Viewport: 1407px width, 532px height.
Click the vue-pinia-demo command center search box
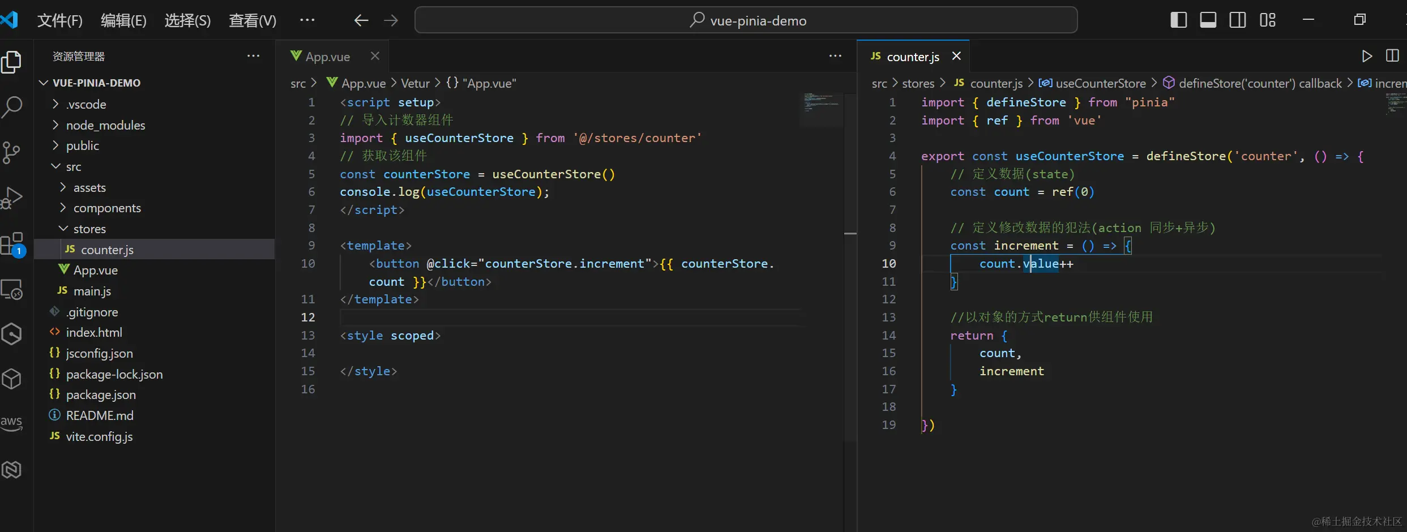[x=746, y=20]
